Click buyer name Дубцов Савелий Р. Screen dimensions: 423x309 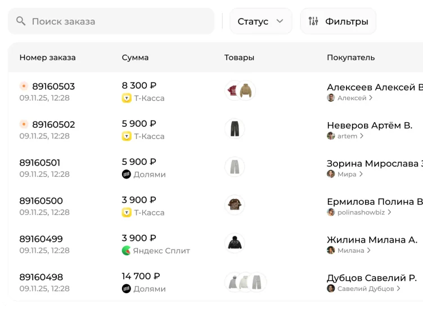pos(372,277)
